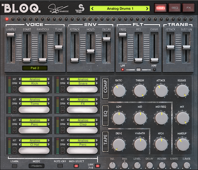This screenshot has width=198, height=170.
Task: Click the compressor RELEASE knob
Action: pos(182,91)
